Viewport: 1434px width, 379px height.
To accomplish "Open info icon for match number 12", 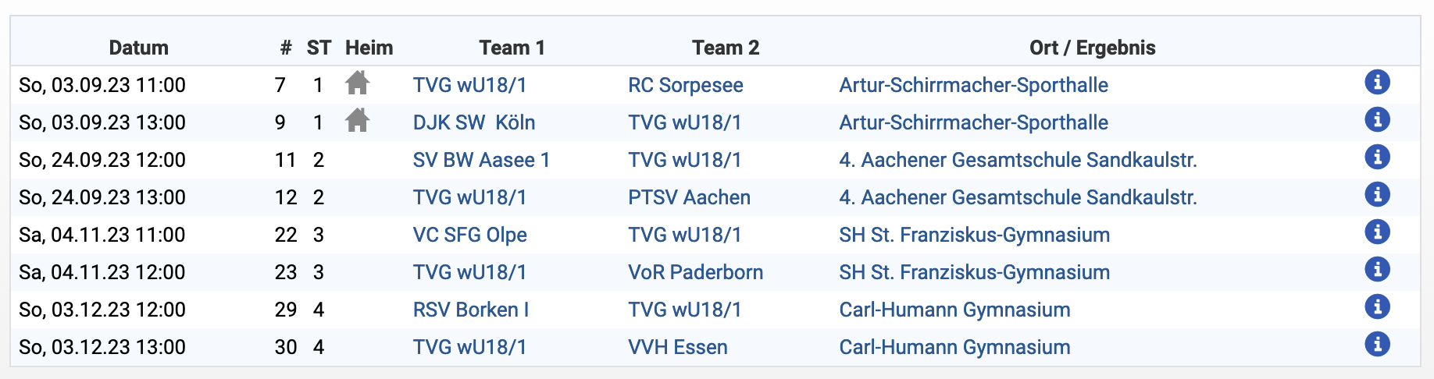I will click(x=1377, y=194).
